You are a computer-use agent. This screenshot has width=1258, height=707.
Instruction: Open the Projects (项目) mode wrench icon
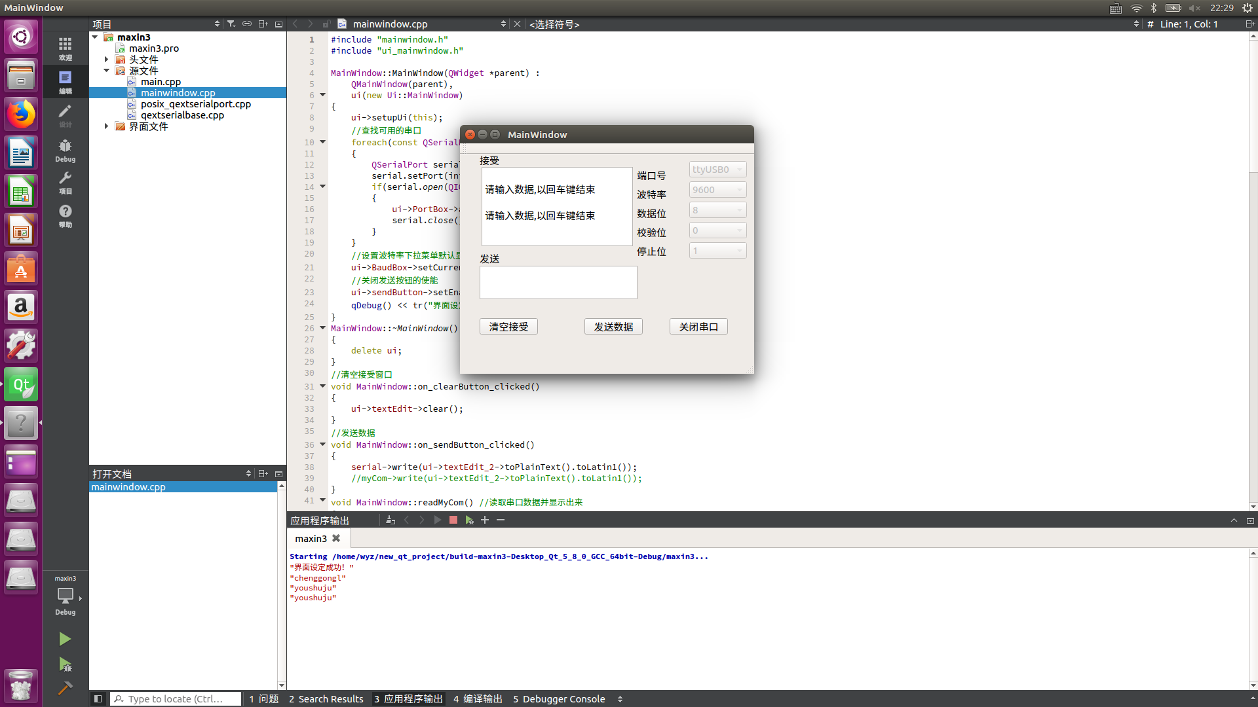[65, 183]
